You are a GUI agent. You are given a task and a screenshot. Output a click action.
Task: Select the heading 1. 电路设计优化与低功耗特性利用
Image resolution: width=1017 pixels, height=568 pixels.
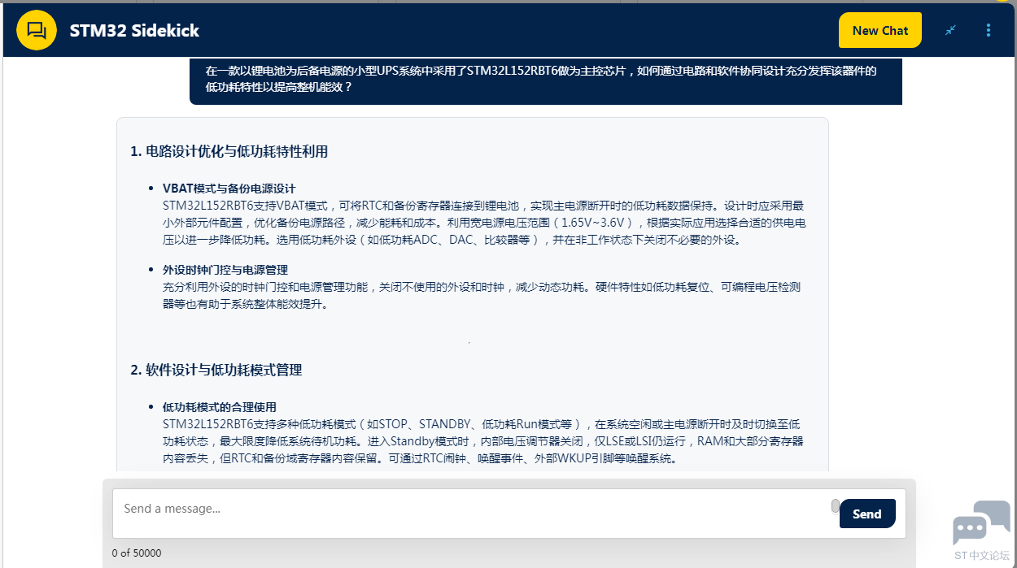pyautogui.click(x=229, y=151)
